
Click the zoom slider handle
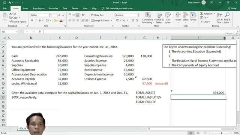tap(222, 133)
